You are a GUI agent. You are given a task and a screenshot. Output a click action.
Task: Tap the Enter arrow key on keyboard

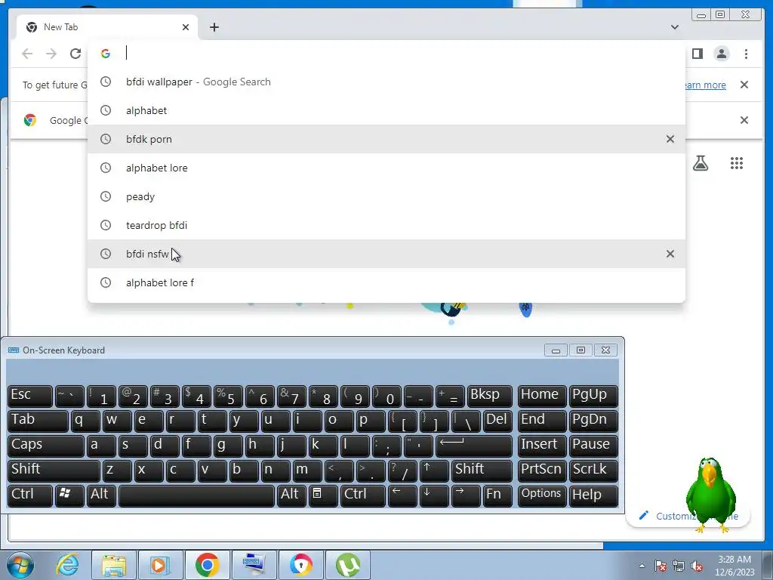pos(474,446)
